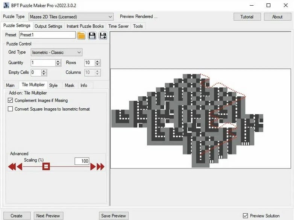Click single right arrow to increase scaling
Image resolution: width=294 pixels, height=220 pixels.
point(93,167)
